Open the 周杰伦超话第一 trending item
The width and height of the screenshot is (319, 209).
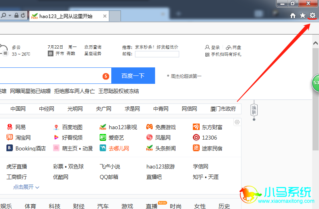(x=186, y=76)
